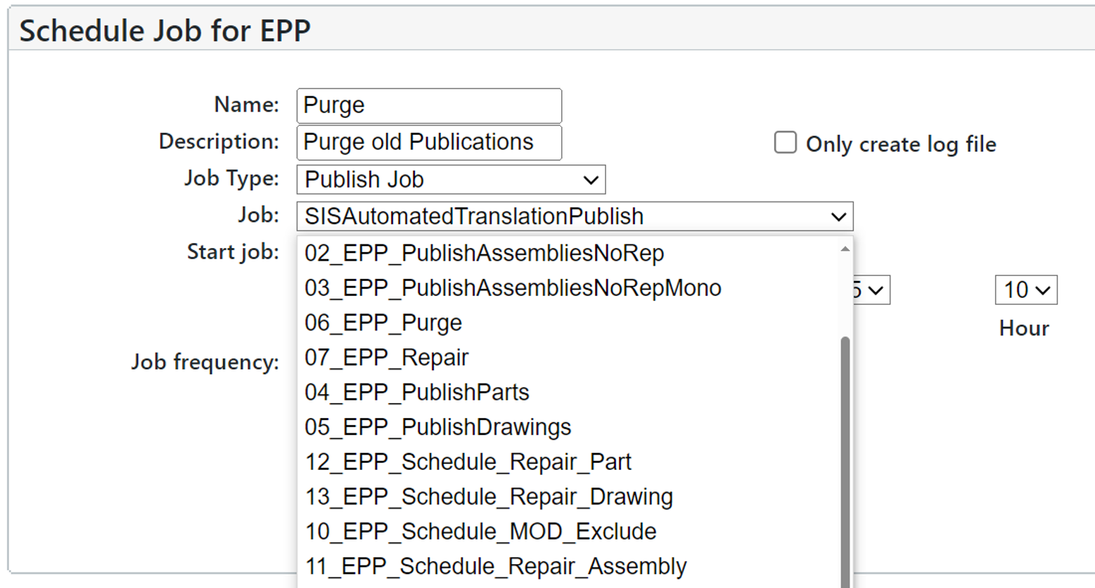Viewport: 1095px width, 588px height.
Task: Click the Description text field
Action: pyautogui.click(x=429, y=143)
